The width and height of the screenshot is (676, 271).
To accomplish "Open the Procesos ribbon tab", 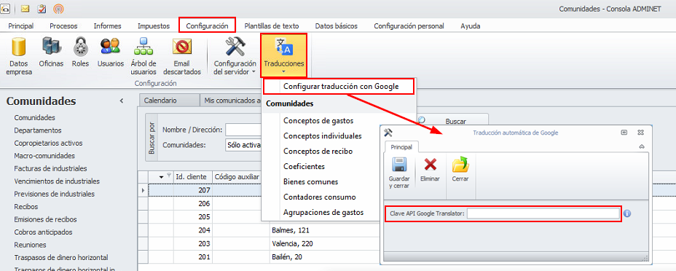I will 63,25.
